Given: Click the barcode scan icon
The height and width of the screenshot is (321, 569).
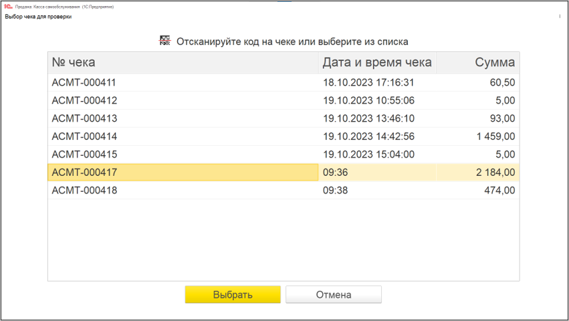Looking at the screenshot, I should pos(164,41).
